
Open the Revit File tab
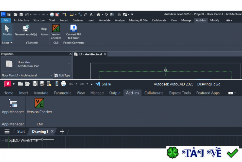pos(6,20)
